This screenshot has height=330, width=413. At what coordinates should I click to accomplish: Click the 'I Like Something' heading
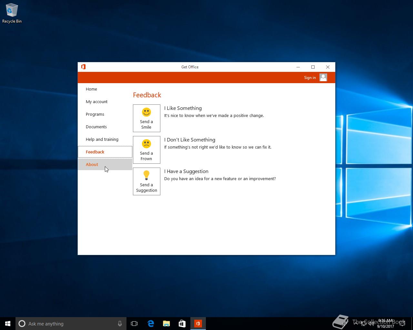pos(183,108)
